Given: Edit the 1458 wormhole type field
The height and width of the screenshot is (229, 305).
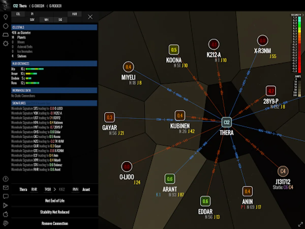Looking at the screenshot, I should click(48, 190).
